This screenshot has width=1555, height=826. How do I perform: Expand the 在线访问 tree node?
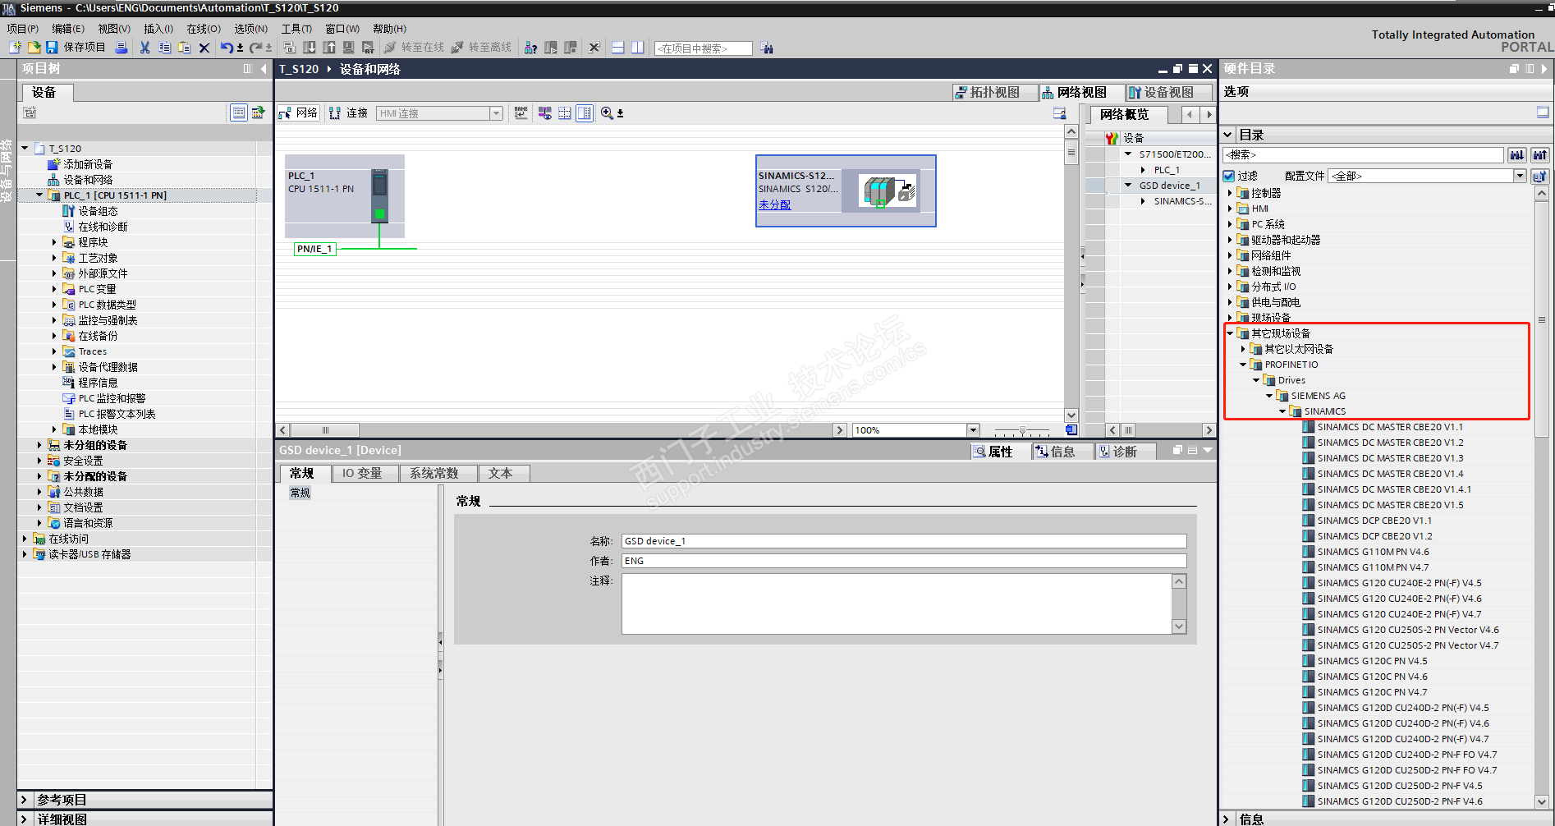[x=25, y=539]
